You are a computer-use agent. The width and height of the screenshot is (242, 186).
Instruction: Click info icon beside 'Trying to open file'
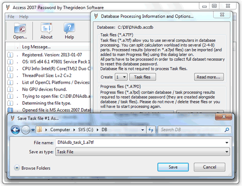click(x=10, y=96)
